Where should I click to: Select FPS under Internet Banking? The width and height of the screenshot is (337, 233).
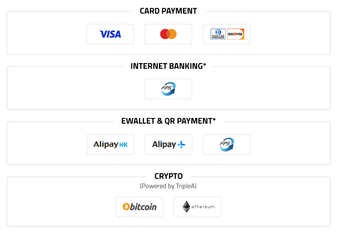tap(168, 89)
